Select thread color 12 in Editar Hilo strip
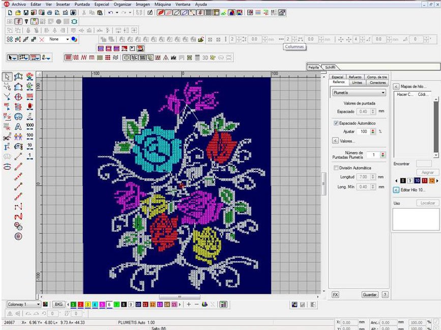Viewport: 441px width, 330px height. [432, 181]
